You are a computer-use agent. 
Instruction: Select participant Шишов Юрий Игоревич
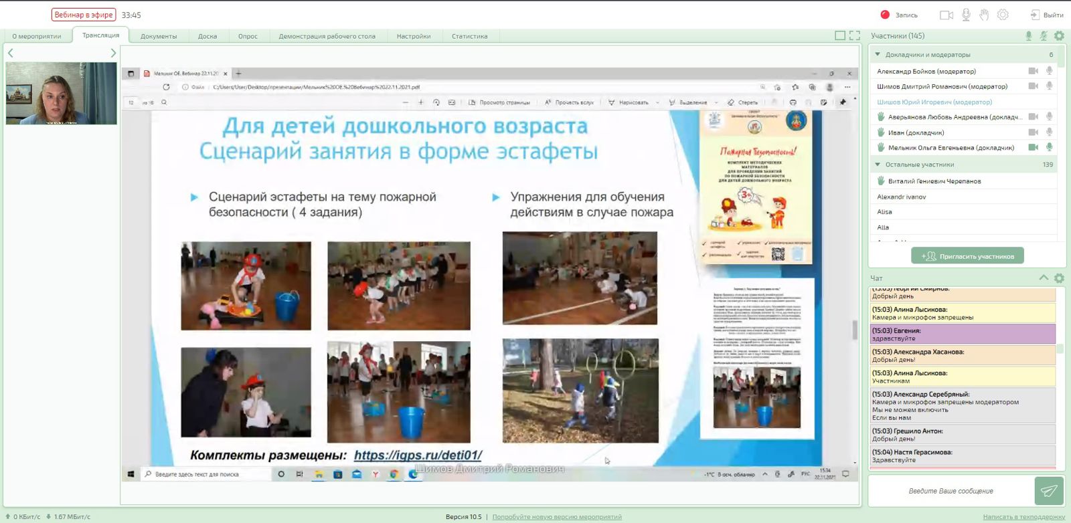934,102
